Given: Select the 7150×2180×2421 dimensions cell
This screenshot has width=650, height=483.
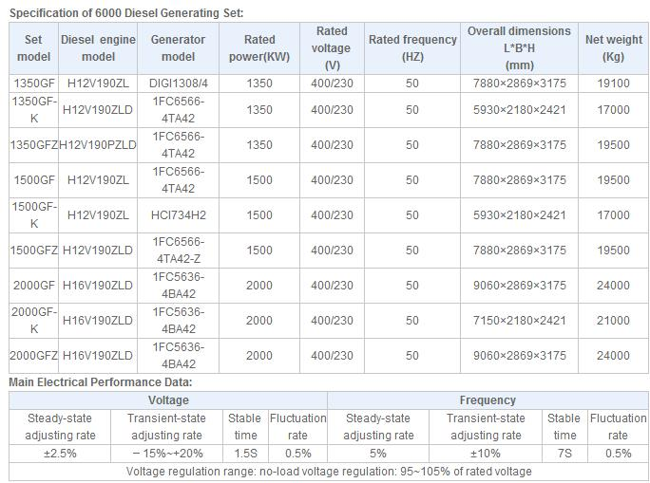Looking at the screenshot, I should click(x=519, y=321).
